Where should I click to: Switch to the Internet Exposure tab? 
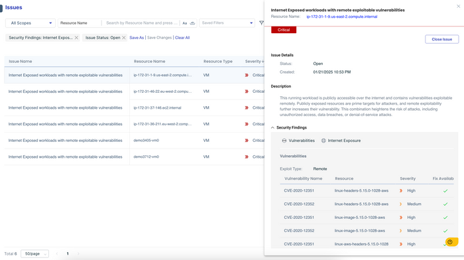[x=341, y=141]
